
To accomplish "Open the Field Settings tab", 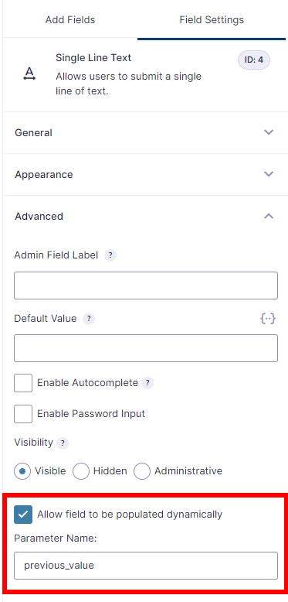I will point(212,19).
